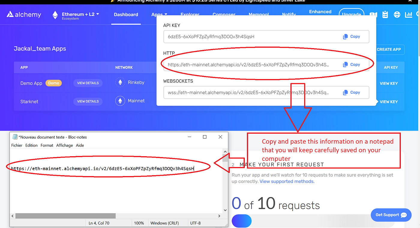
Task: Click Notepad horizontal scroll right arrow
Action: 219,216
